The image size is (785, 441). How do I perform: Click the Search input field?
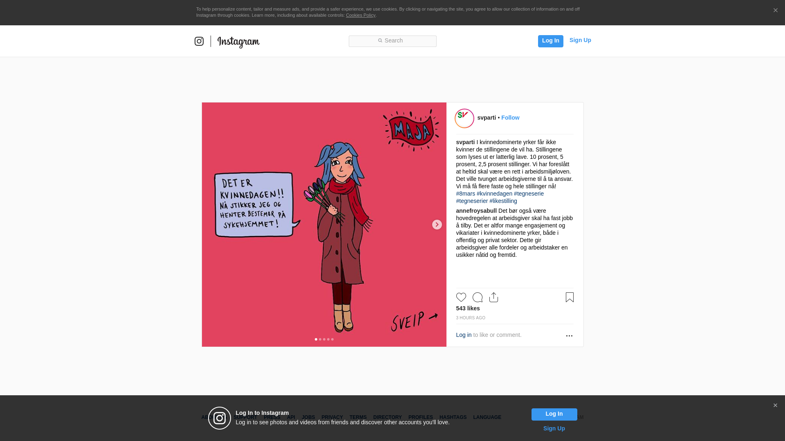point(392,41)
